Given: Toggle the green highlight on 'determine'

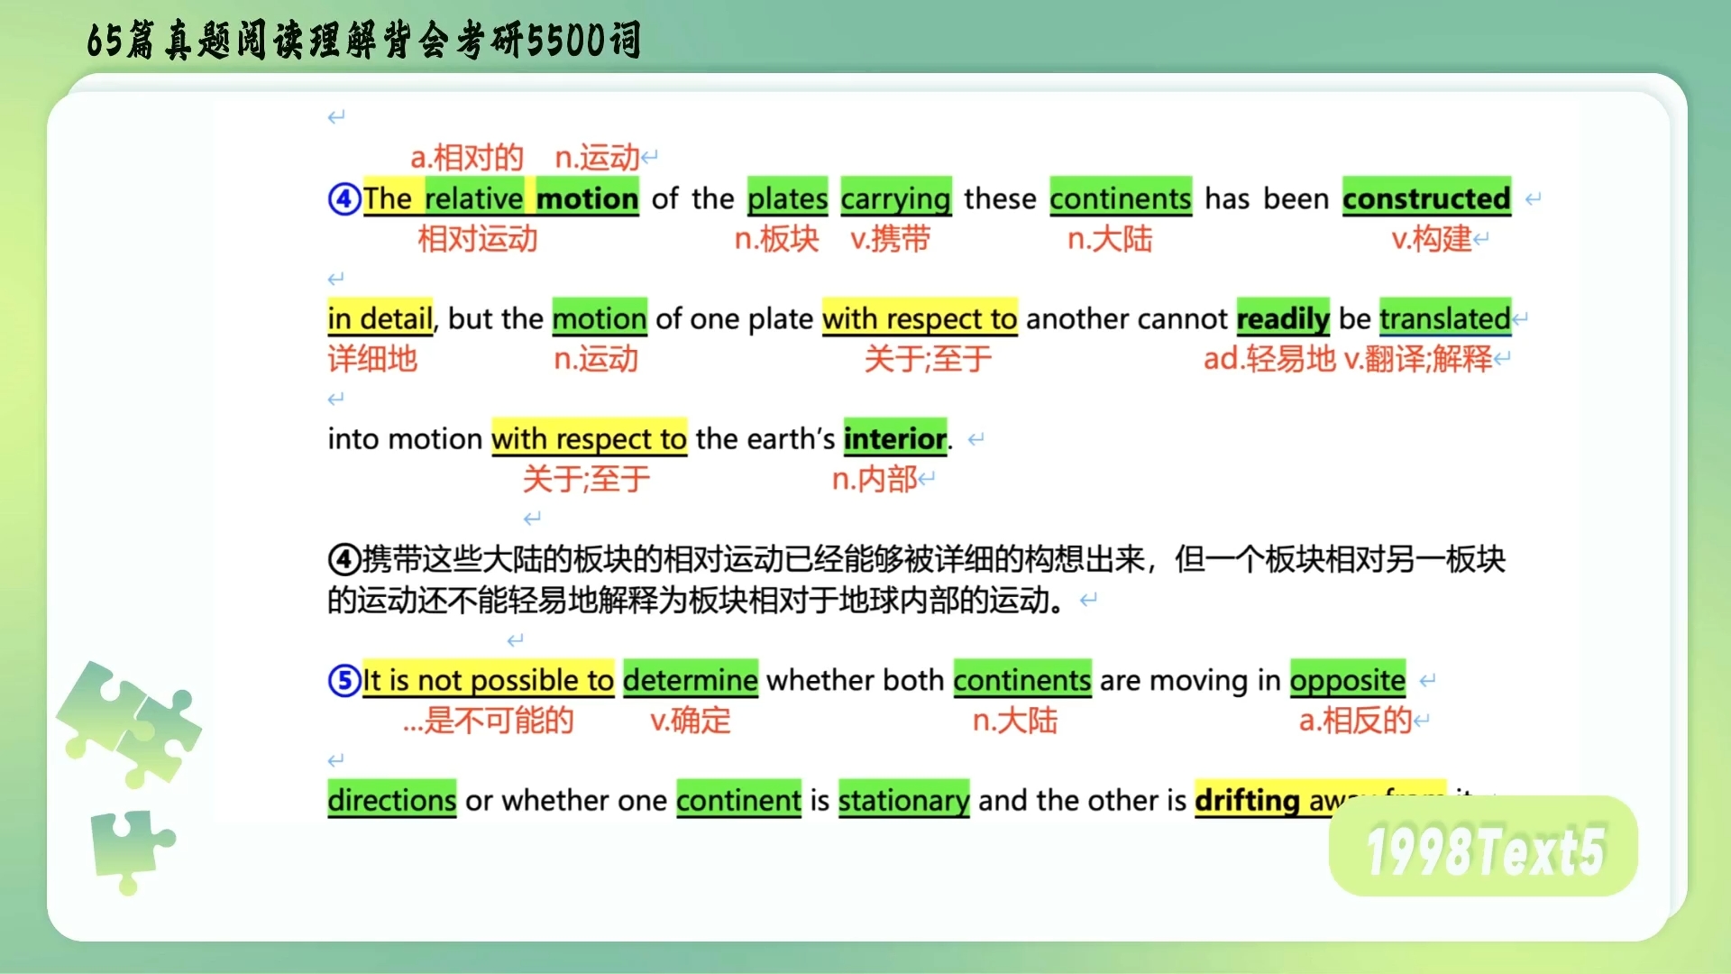Looking at the screenshot, I should [690, 680].
